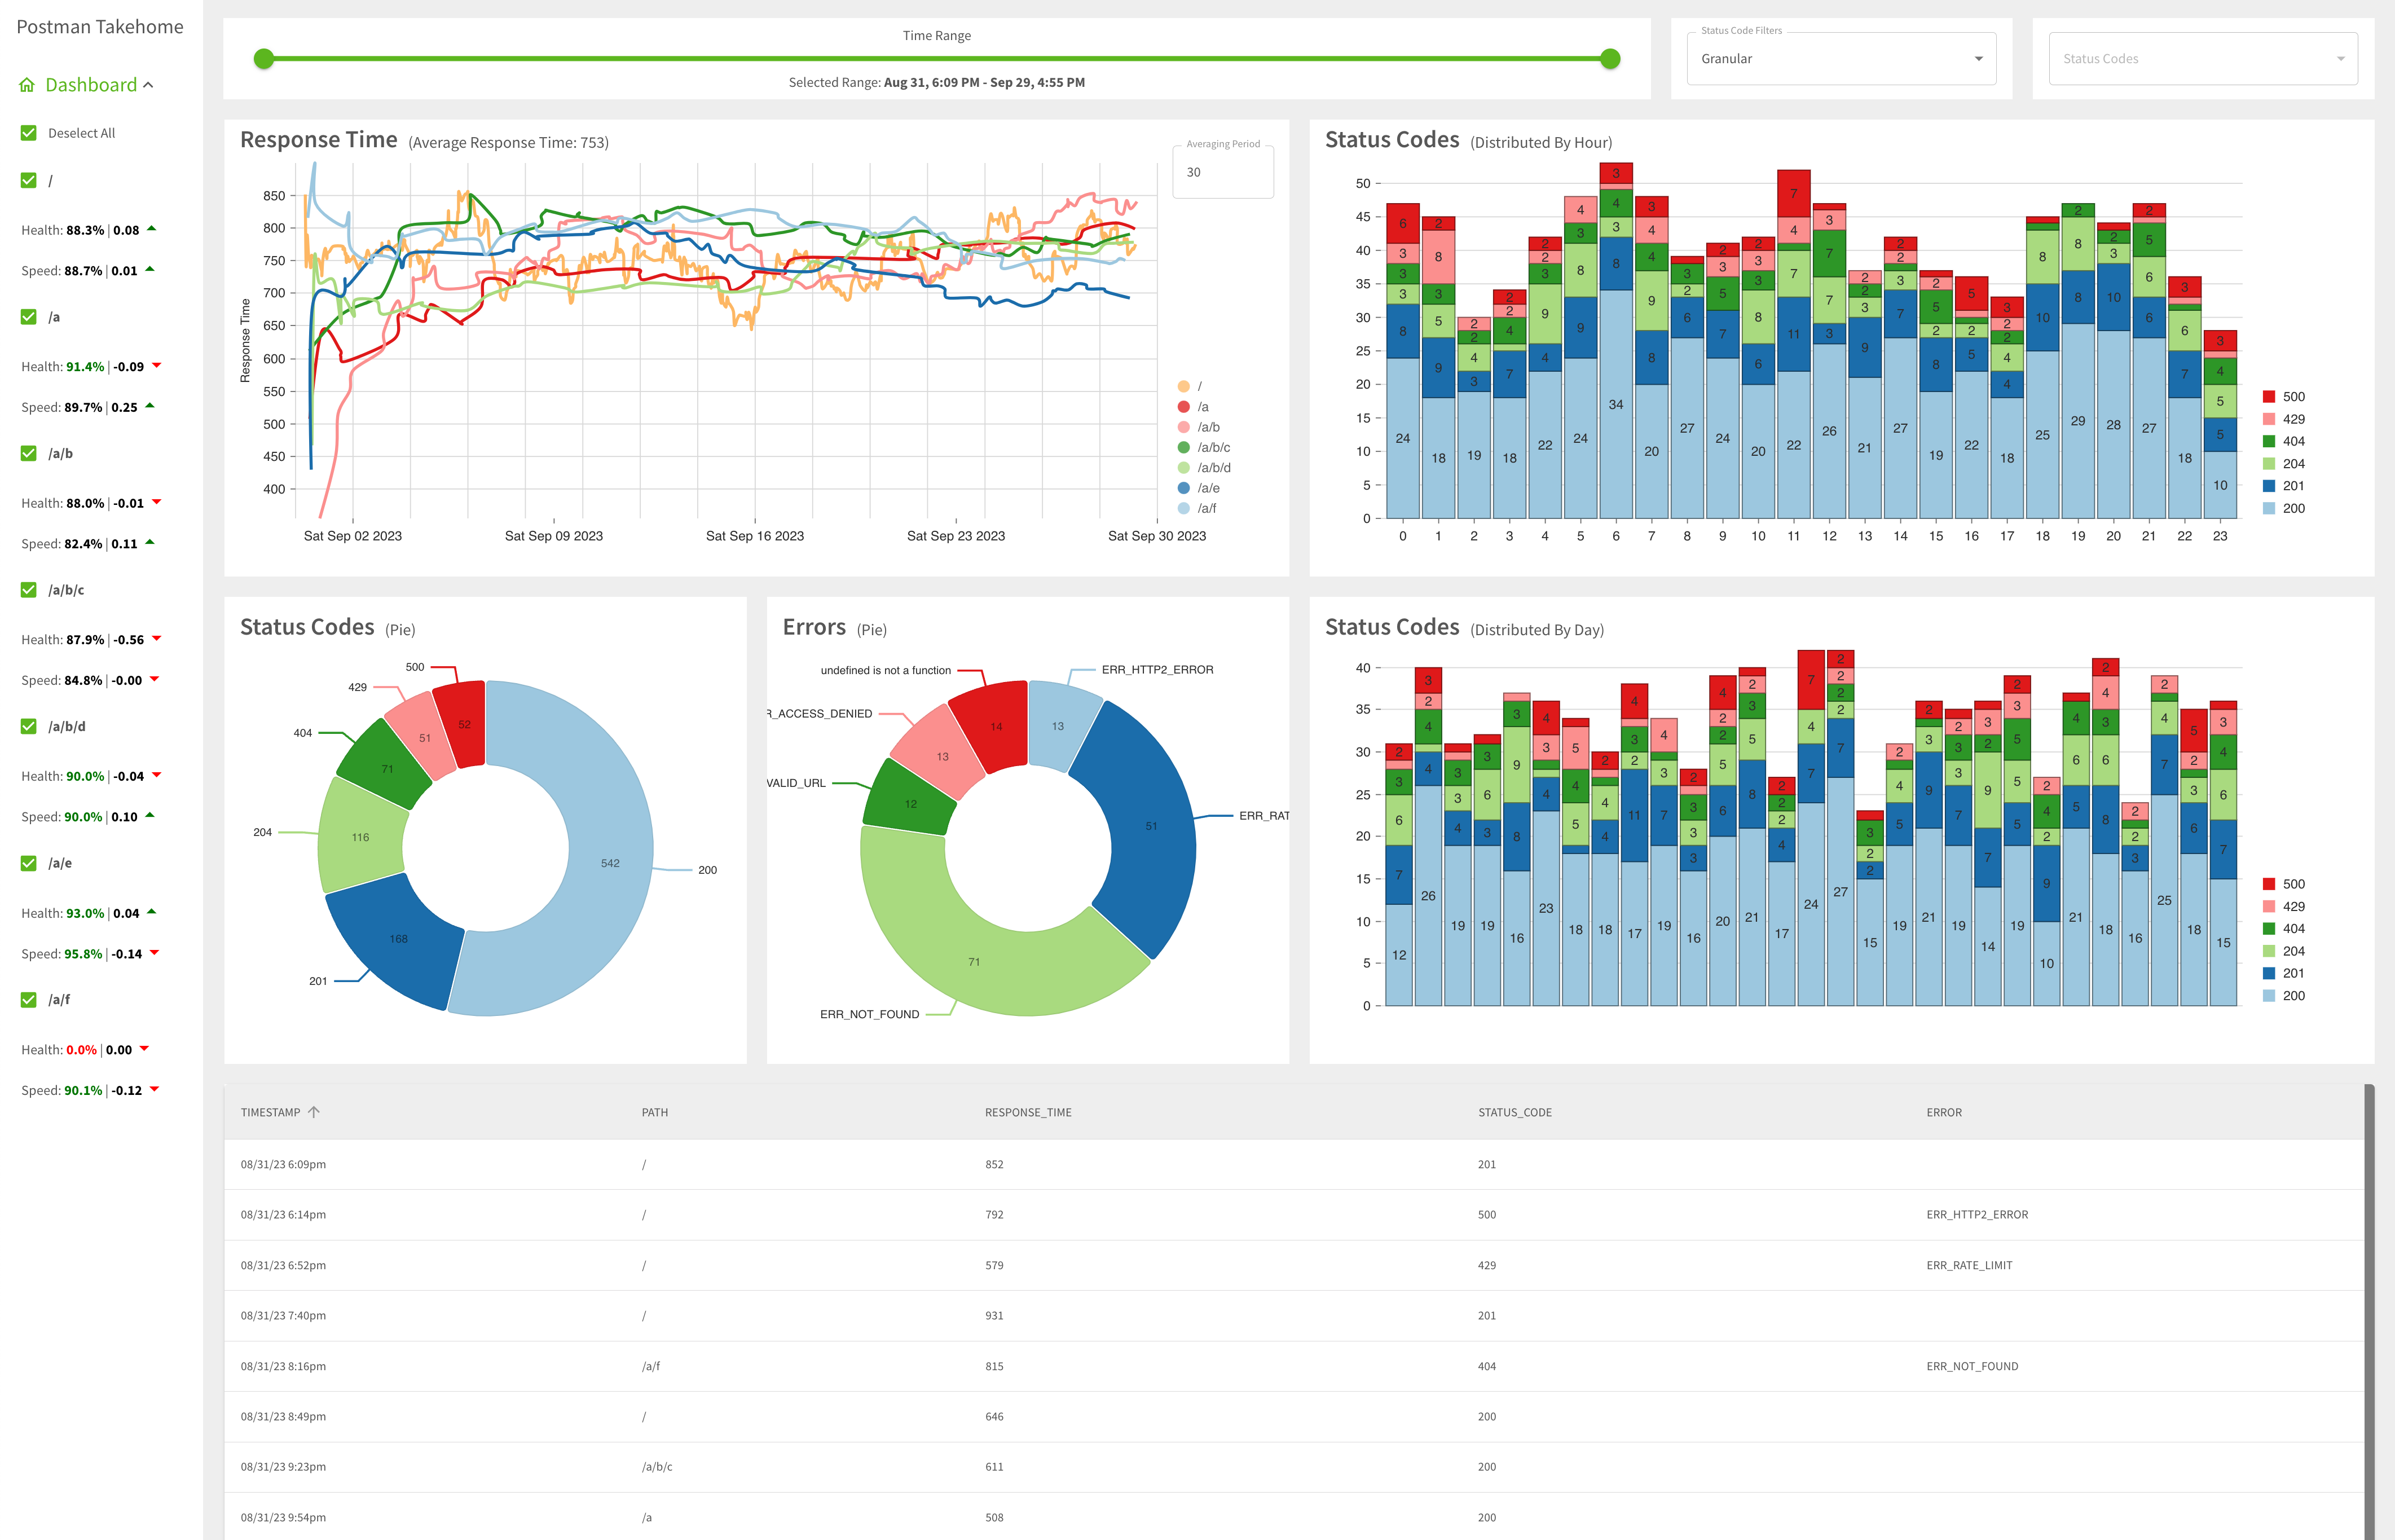Click the Response Time chart heading

point(319,140)
